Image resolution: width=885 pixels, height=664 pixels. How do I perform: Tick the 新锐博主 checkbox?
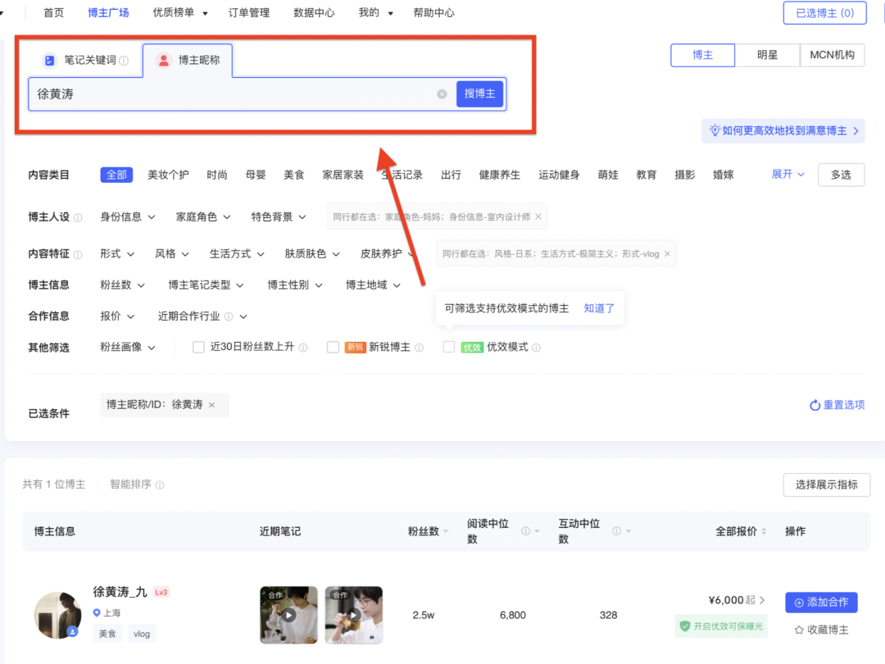click(x=333, y=347)
